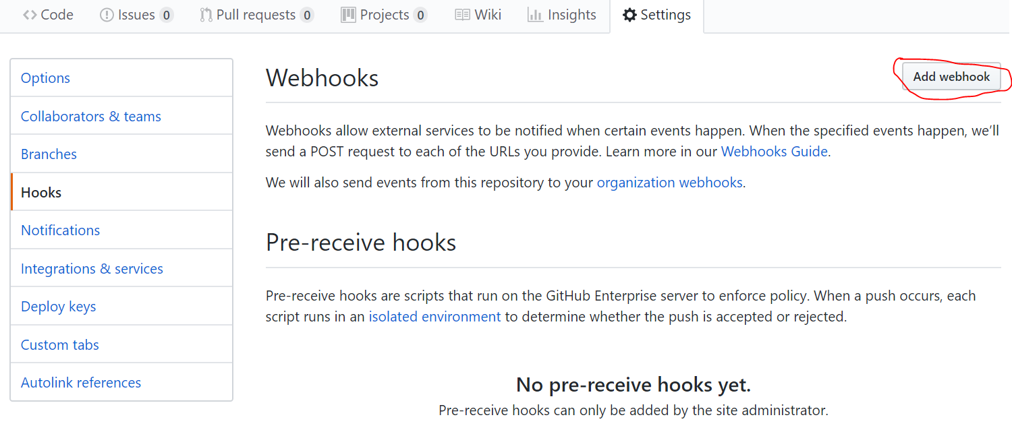Go to Autolink references
This screenshot has height=432, width=1012.
(121, 383)
